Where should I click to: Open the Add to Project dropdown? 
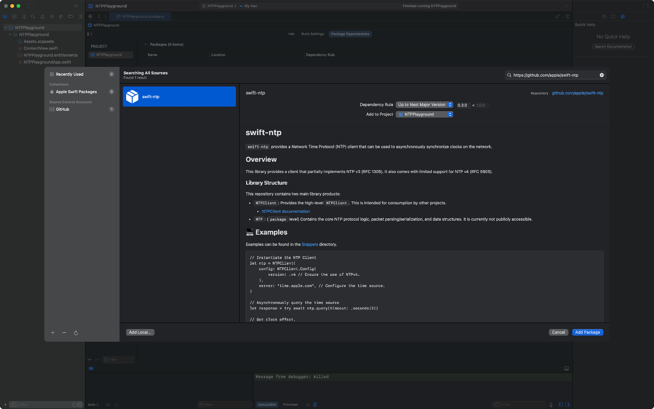[424, 115]
